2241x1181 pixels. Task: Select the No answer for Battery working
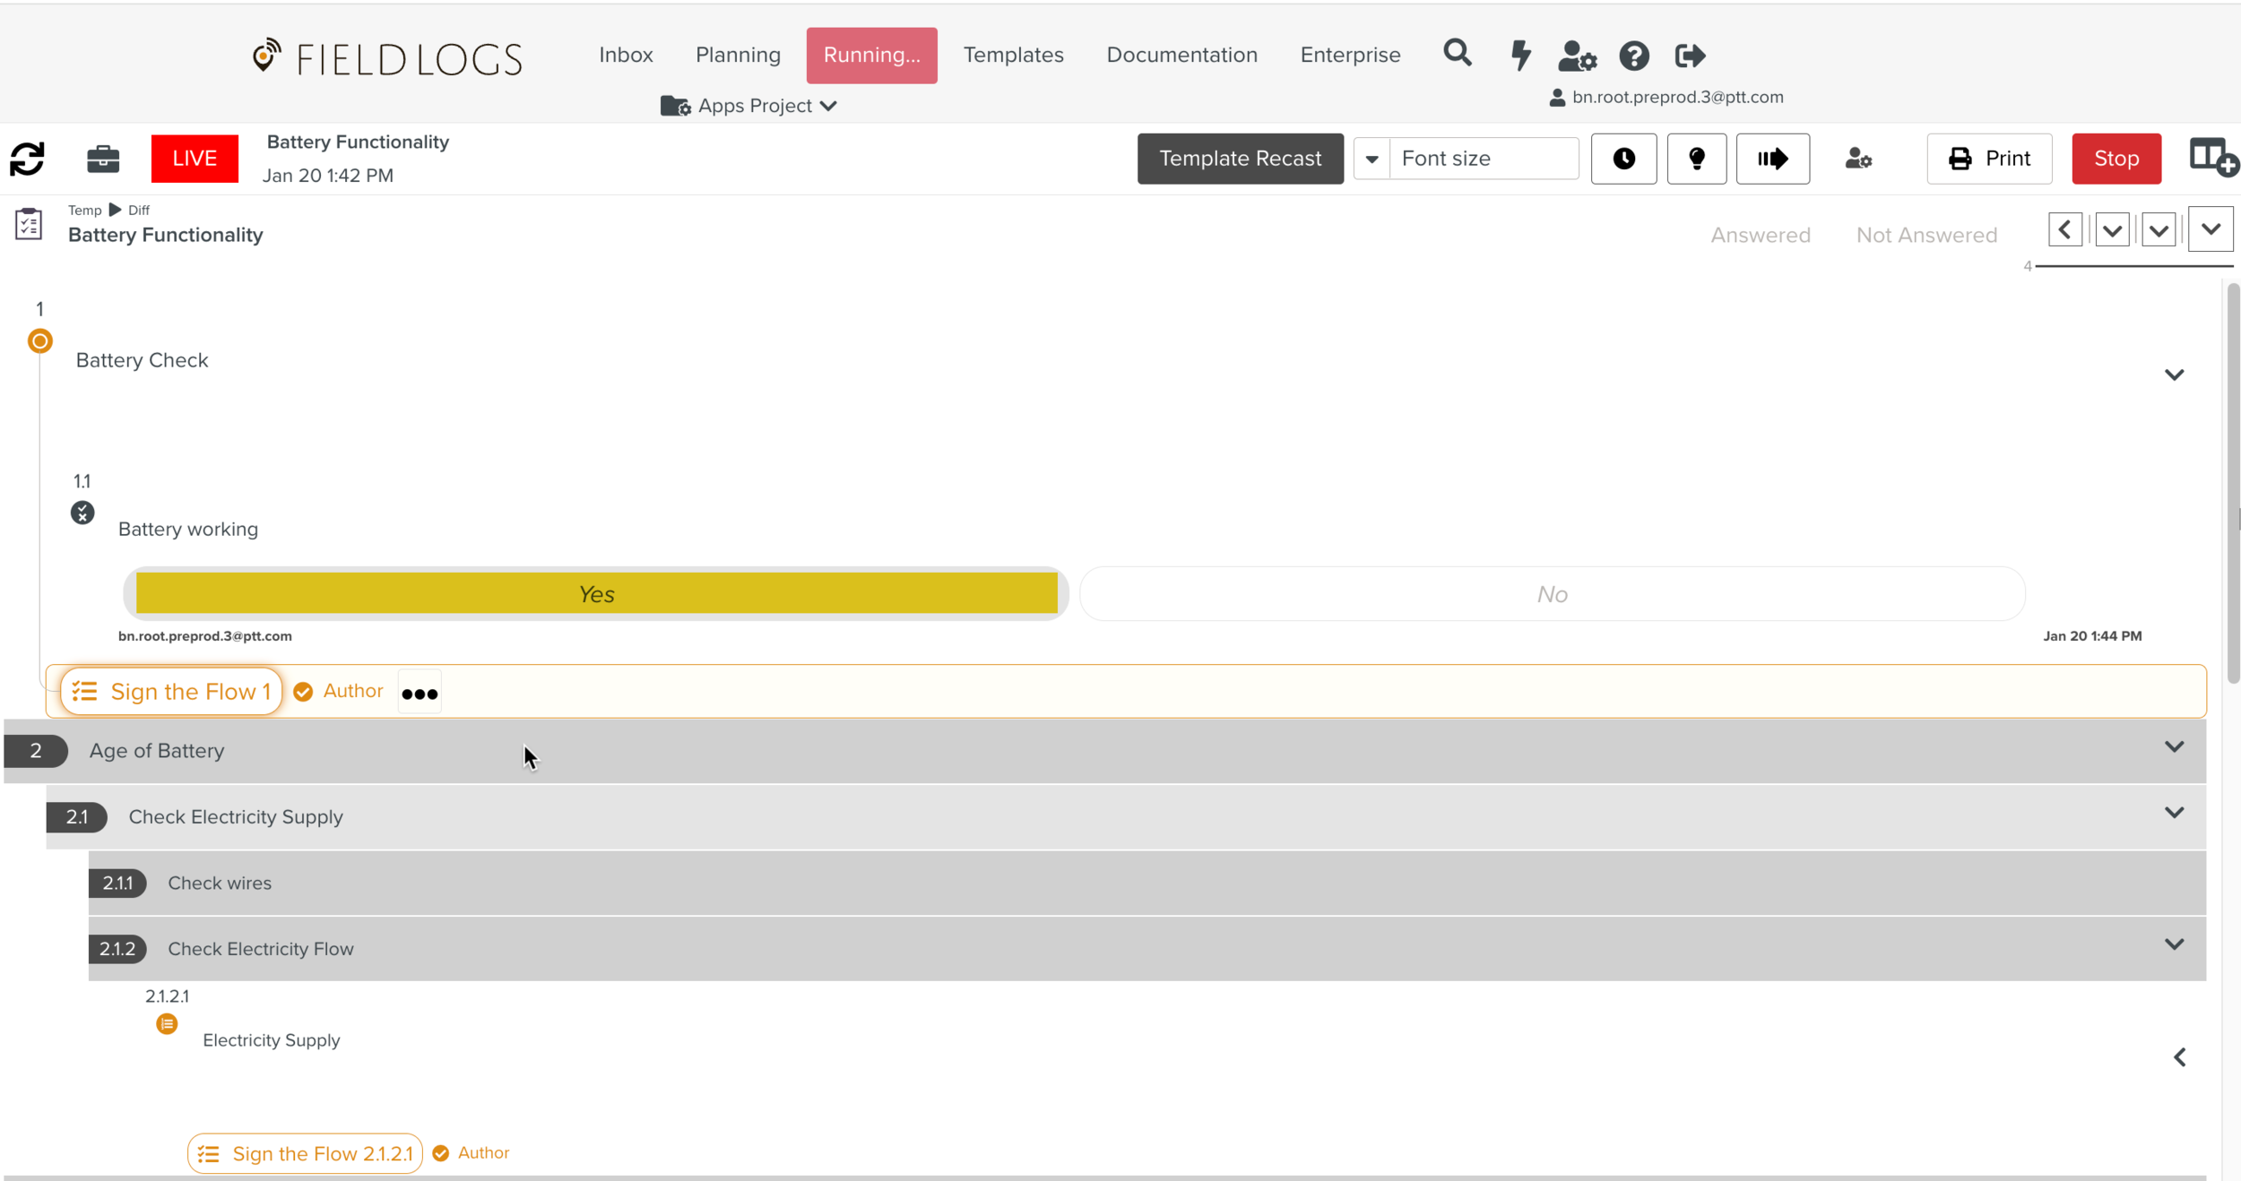coord(1550,592)
